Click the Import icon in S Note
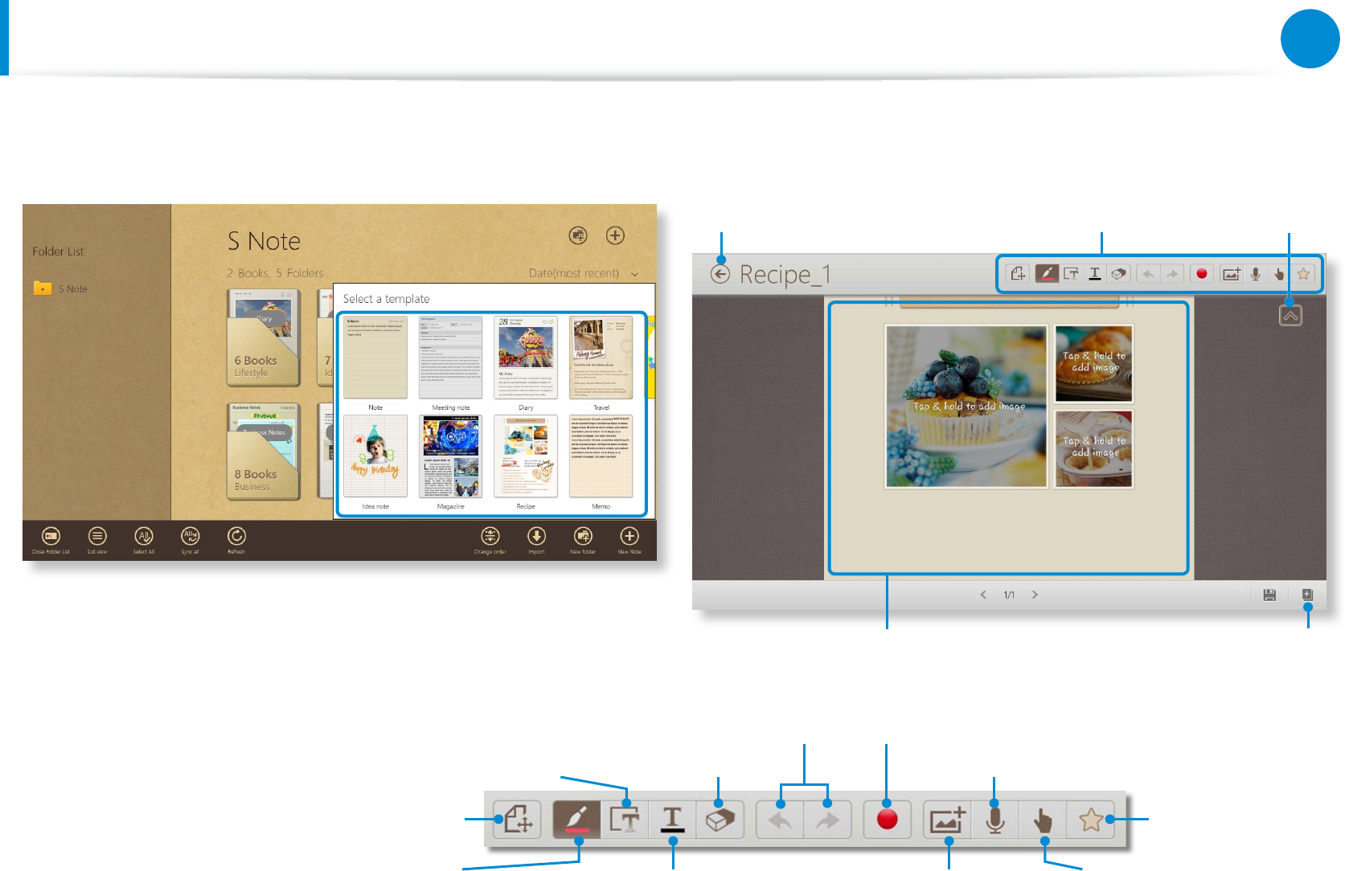Screen dimensions: 1349x871 click(x=537, y=536)
